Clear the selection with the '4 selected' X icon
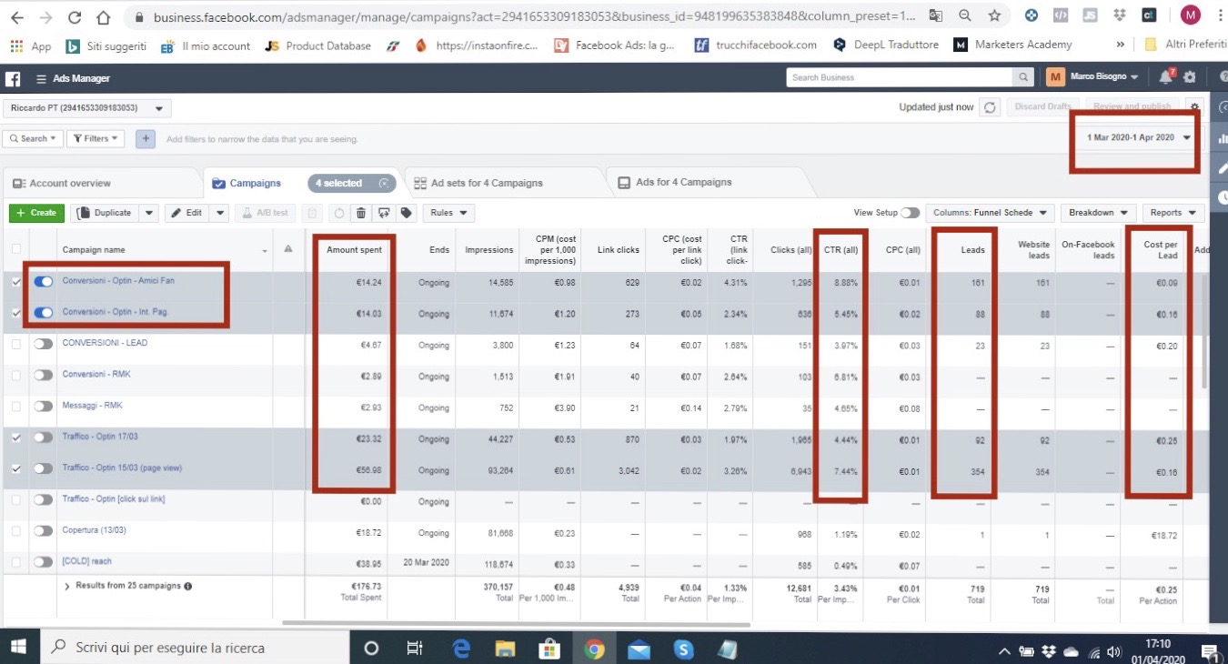 click(384, 184)
